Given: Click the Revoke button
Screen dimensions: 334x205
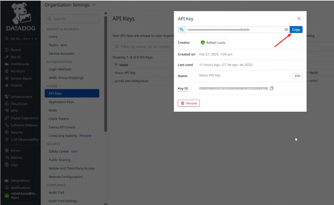Looking at the screenshot, I should coord(189,103).
